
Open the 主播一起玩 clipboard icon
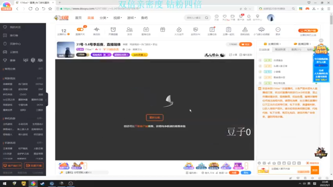coord(229,30)
